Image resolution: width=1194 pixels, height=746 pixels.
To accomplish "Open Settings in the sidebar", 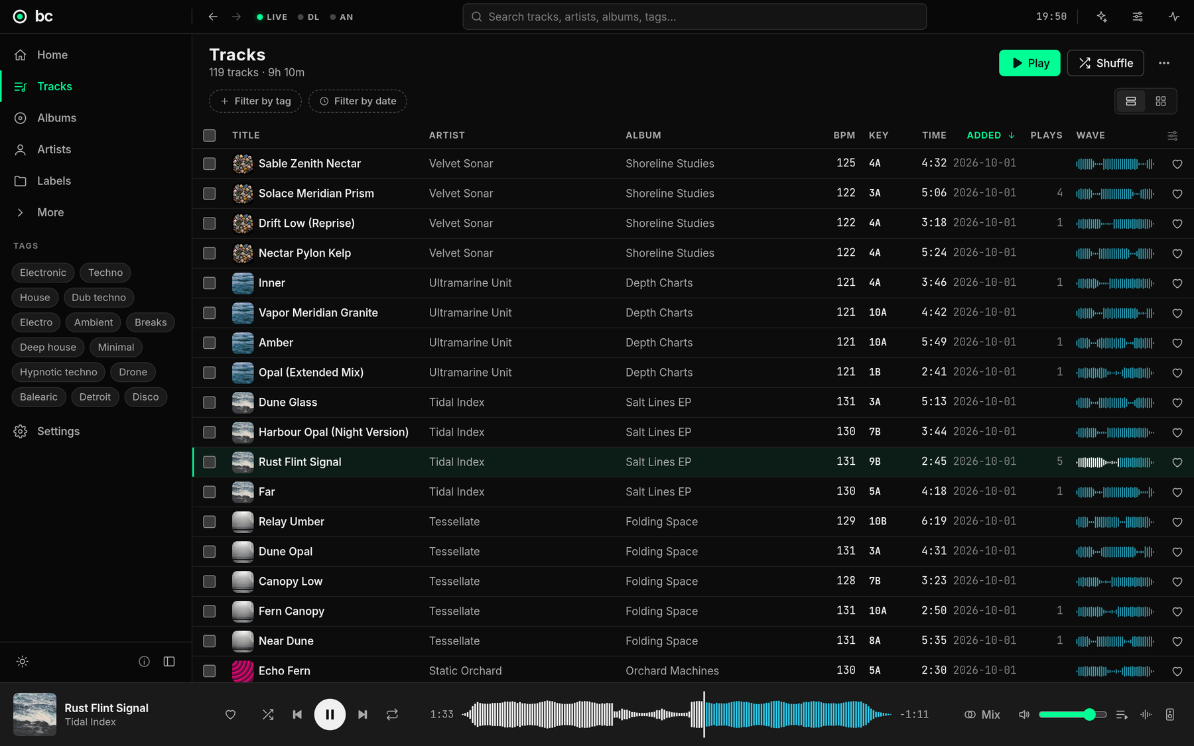I will 58,431.
